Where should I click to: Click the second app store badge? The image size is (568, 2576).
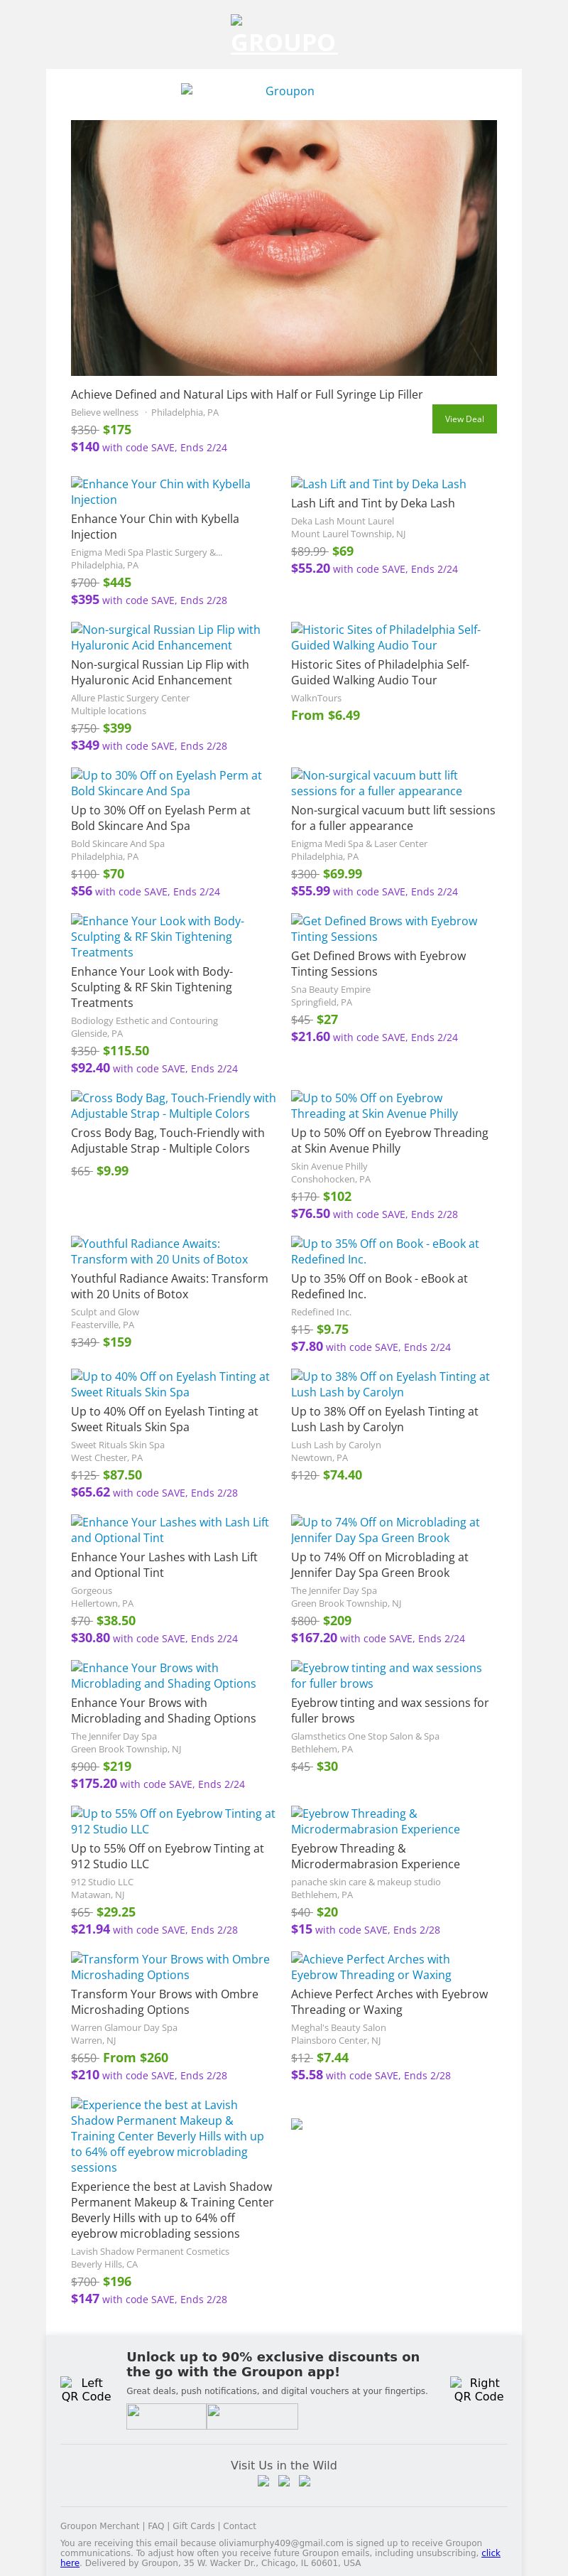252,2416
